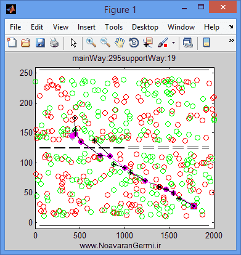
Task: Open the View menu
Action: click(60, 27)
